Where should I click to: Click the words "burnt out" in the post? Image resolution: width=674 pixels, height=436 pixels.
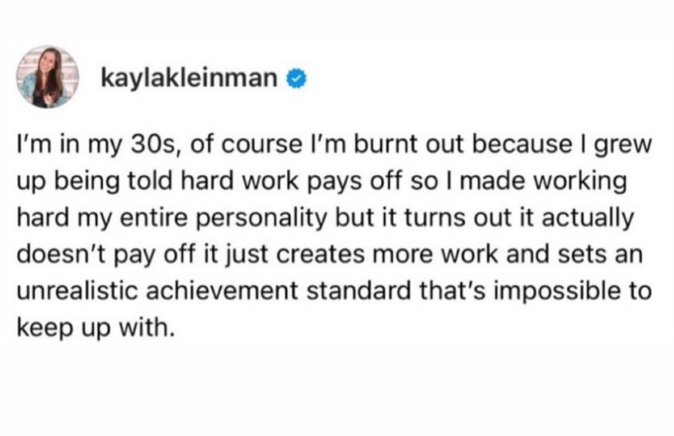point(408,144)
